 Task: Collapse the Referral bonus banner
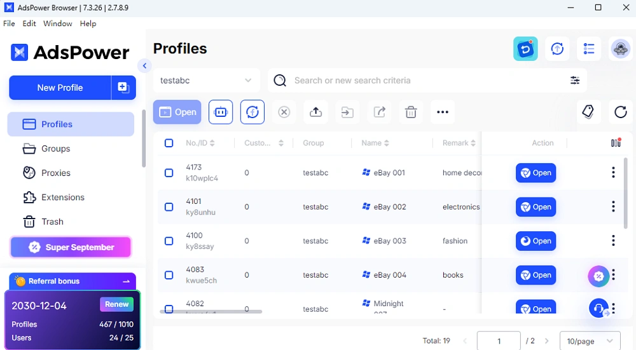point(126,281)
